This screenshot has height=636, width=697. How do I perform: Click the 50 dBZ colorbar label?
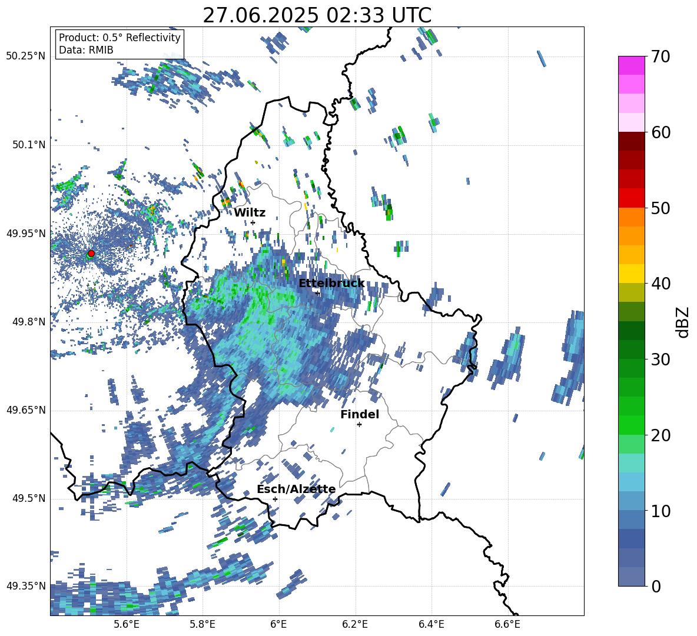pos(661,208)
